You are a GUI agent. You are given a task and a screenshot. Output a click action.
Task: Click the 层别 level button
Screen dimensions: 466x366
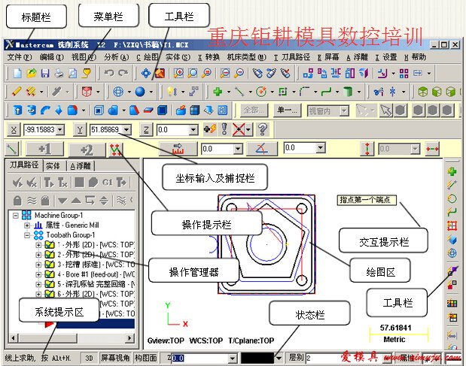pos(296,358)
